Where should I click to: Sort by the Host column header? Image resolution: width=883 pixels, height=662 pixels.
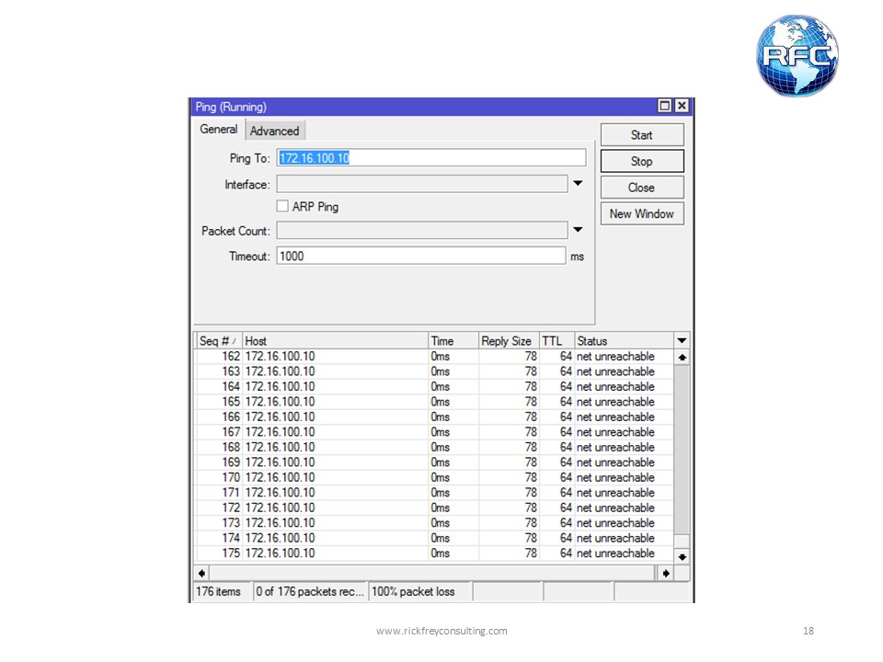coord(335,340)
